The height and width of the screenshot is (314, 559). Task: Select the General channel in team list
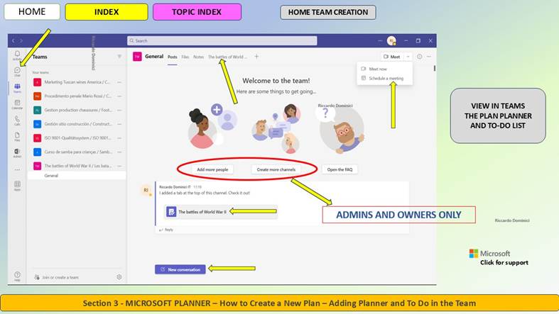click(77, 176)
